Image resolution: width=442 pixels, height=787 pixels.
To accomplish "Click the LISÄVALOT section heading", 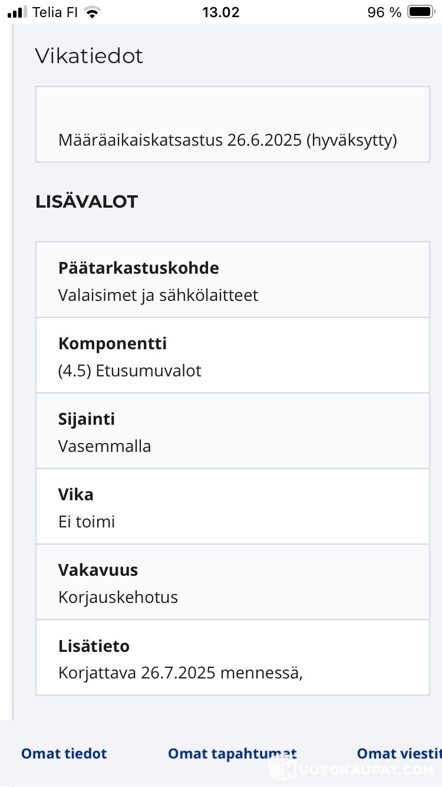I will coord(87,202).
